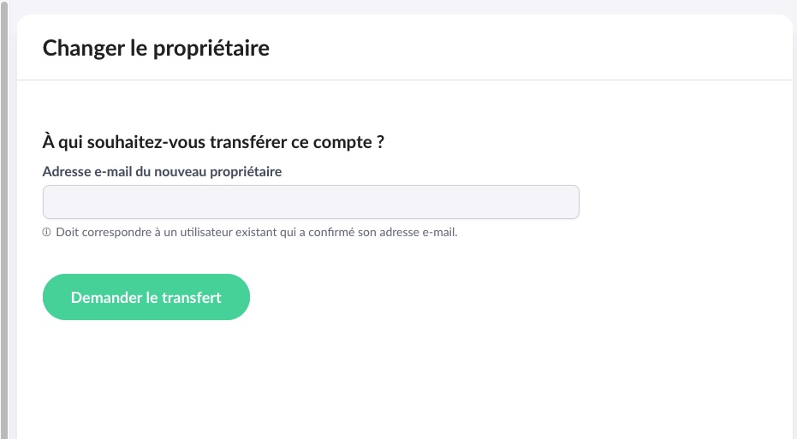Click the phrase adresse e-mail in the hint
This screenshot has height=439, width=797.
pos(417,232)
